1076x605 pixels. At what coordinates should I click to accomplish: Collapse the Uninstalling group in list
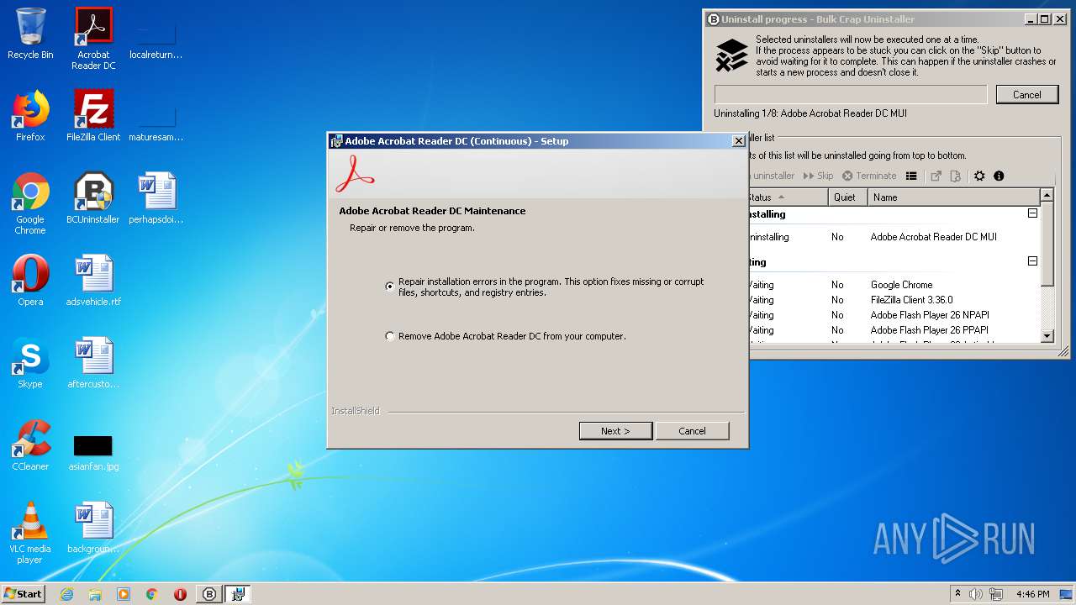tap(1032, 213)
